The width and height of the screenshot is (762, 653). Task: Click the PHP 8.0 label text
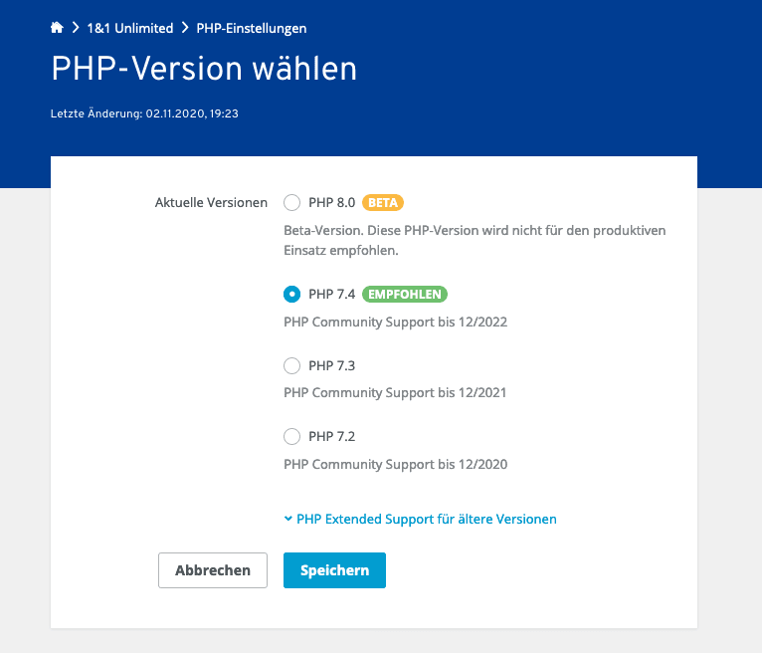coord(332,203)
